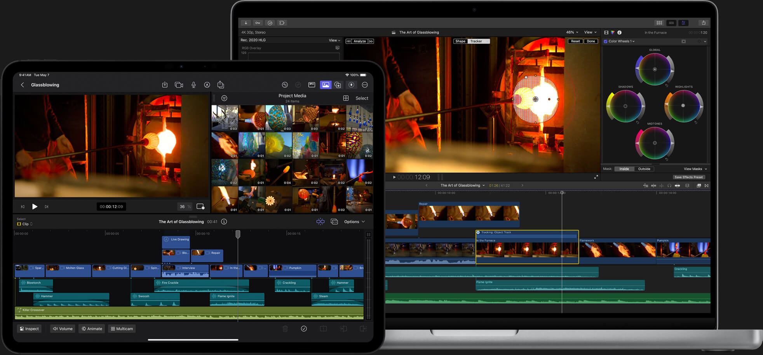The image size is (763, 355).
Task: Click the iPad timecode field 00:00:12:09
Action: tap(111, 207)
